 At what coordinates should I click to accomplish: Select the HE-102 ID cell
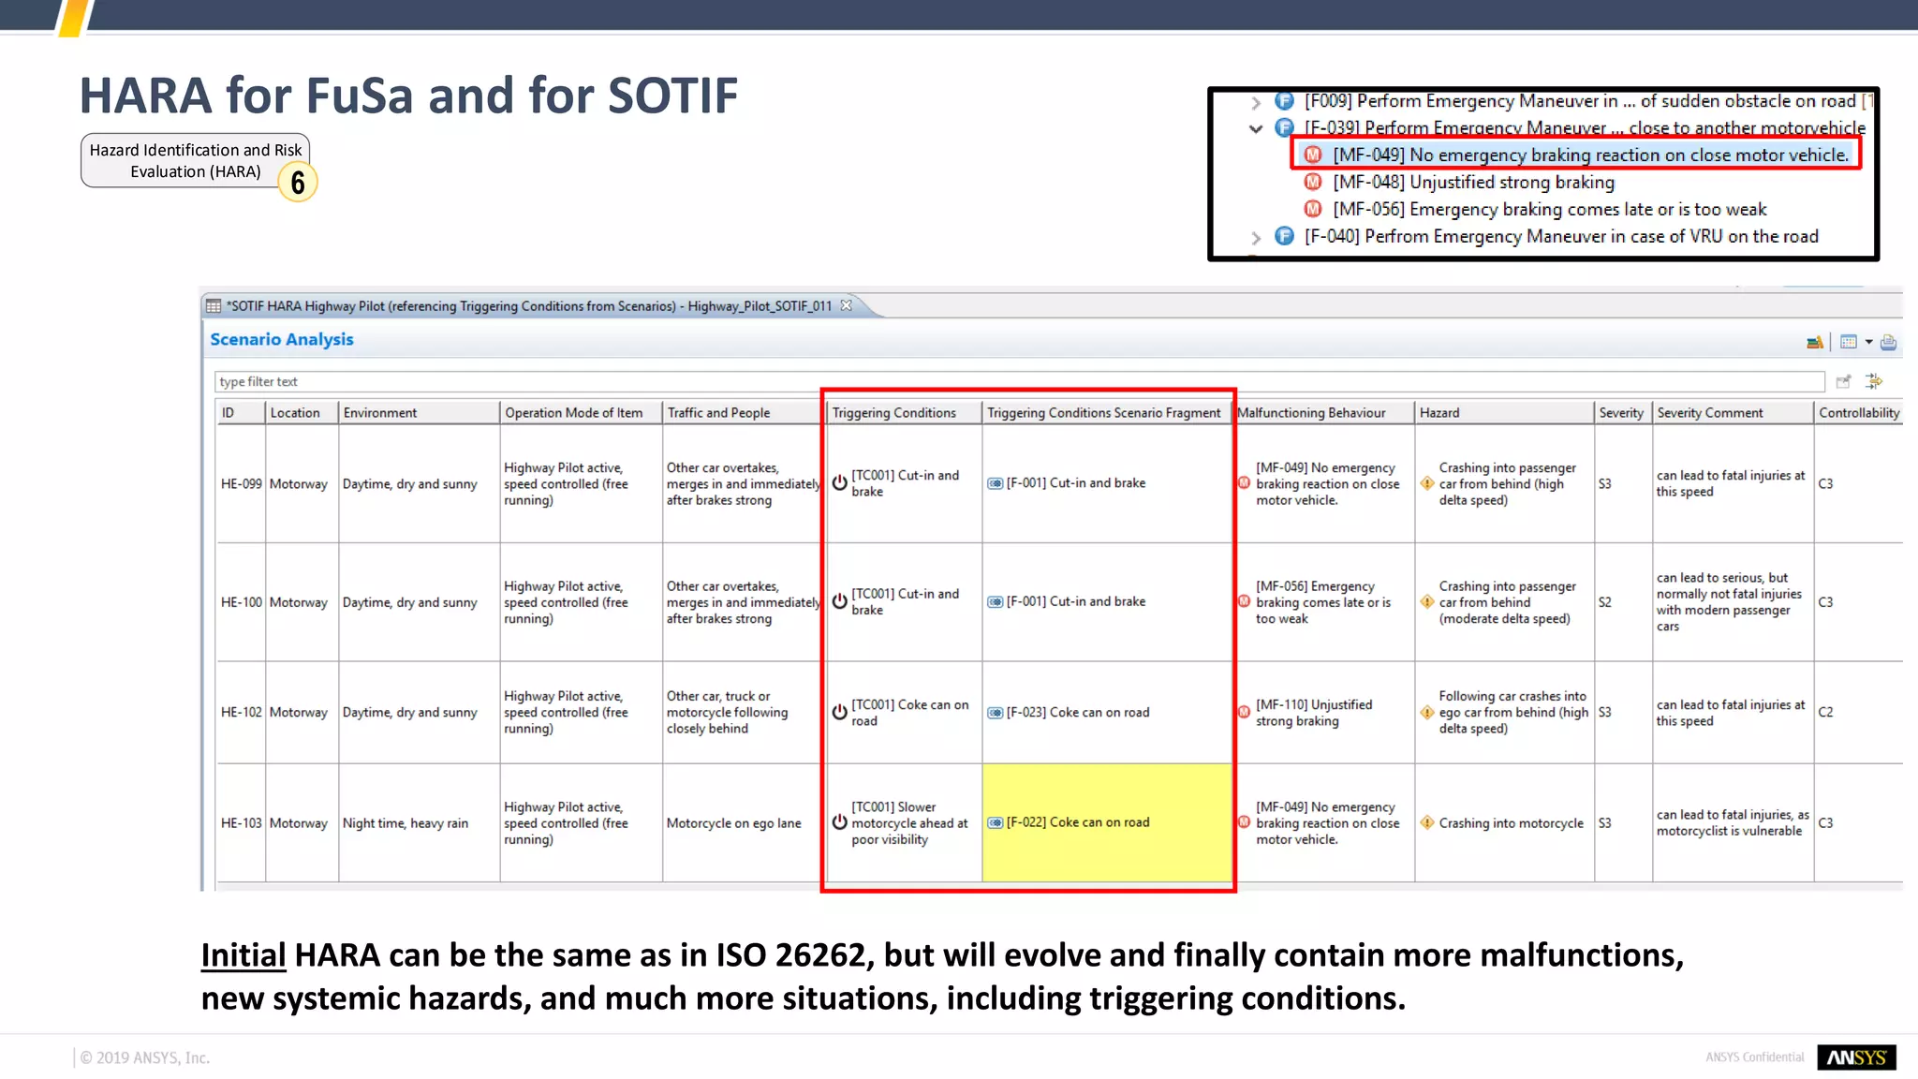click(x=241, y=712)
